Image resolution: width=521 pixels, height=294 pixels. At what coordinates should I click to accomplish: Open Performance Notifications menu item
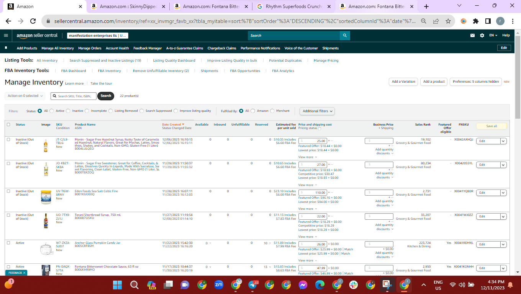[260, 48]
